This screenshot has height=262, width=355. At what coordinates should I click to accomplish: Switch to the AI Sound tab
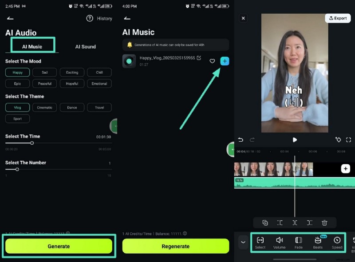(x=85, y=46)
